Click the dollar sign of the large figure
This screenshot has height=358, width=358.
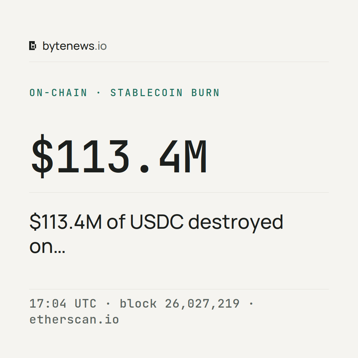pos(42,156)
